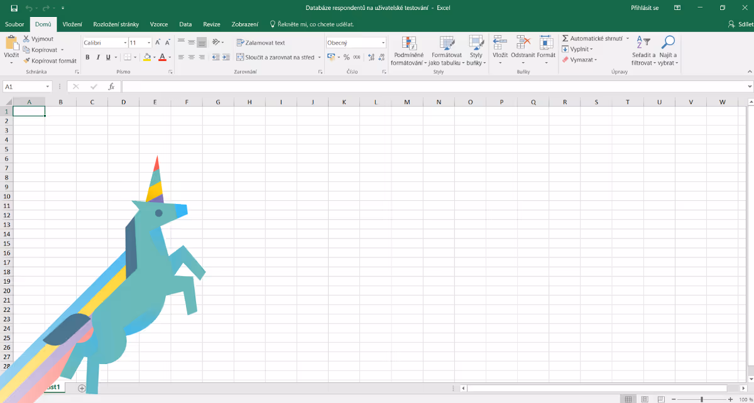Toggle bold formatting (B)

(x=87, y=57)
